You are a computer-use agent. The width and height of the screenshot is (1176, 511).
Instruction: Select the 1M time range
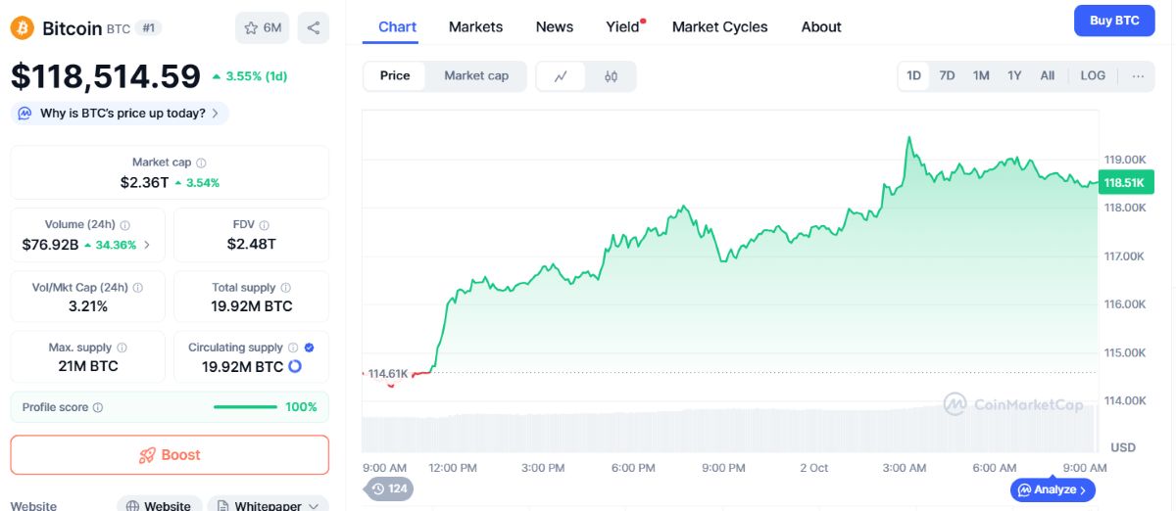coord(981,75)
